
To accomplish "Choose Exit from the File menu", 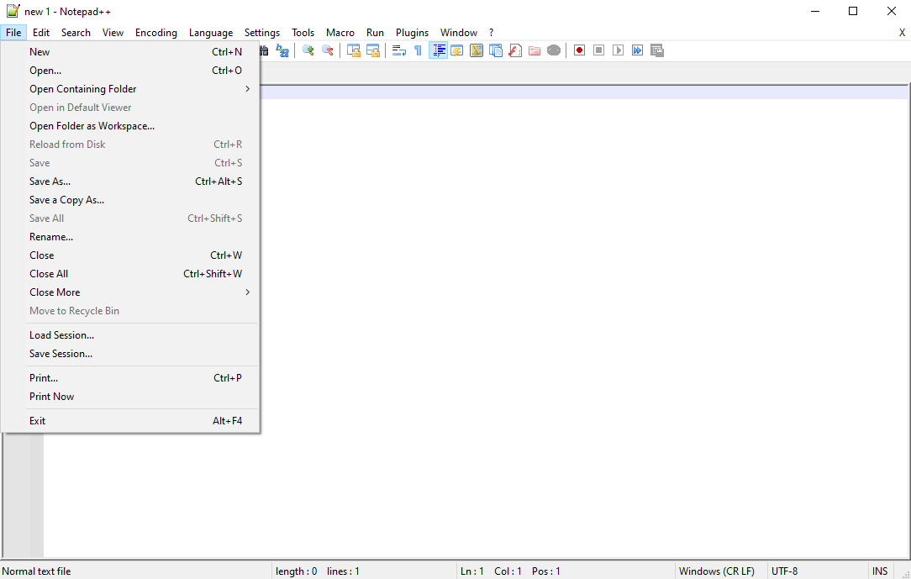I will tap(130, 421).
